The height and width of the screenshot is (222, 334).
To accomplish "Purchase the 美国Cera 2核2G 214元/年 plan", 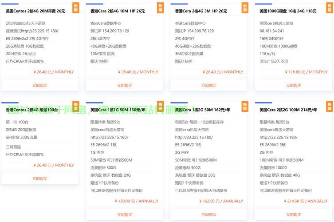I will (294, 214).
